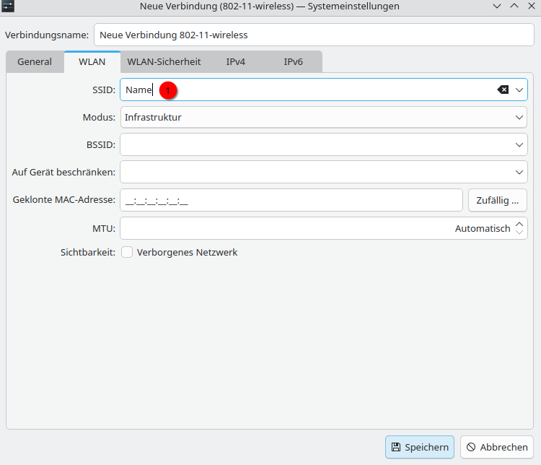Open the IPv6 tab

point(293,62)
